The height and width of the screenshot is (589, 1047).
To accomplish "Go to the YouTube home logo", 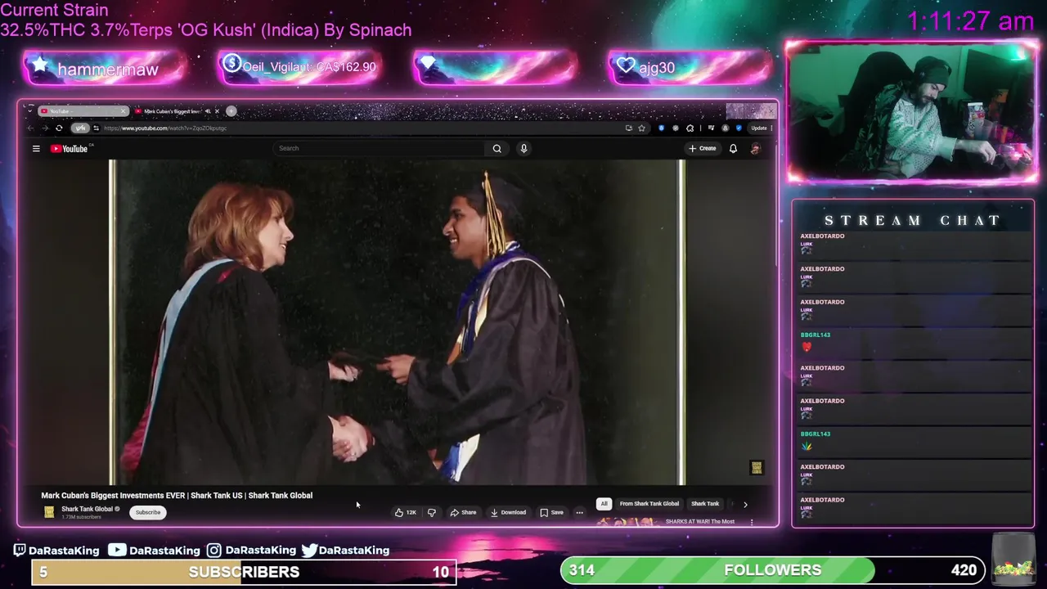I will click(70, 148).
